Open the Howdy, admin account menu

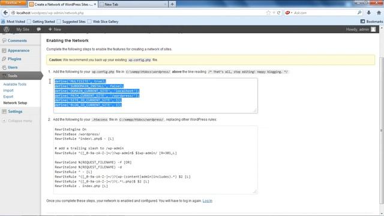point(361,29)
